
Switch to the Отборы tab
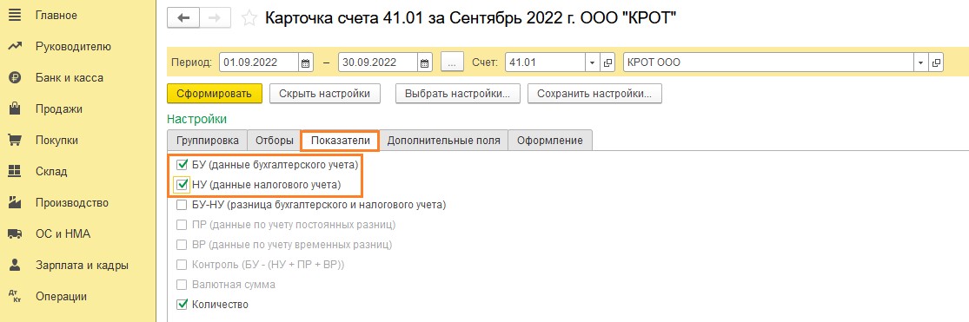coord(275,140)
